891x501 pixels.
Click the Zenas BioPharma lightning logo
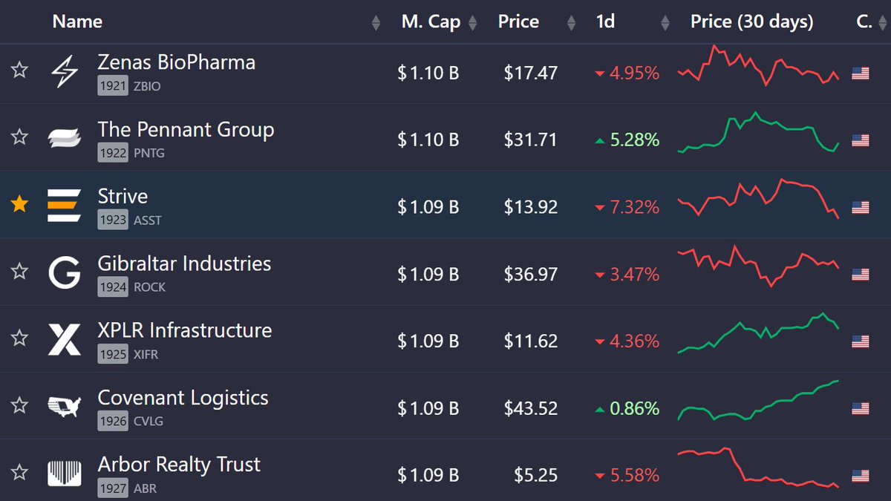point(64,72)
